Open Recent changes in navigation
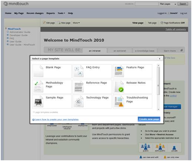Viewport: 192px width, 161px height. pyautogui.click(x=35, y=13)
